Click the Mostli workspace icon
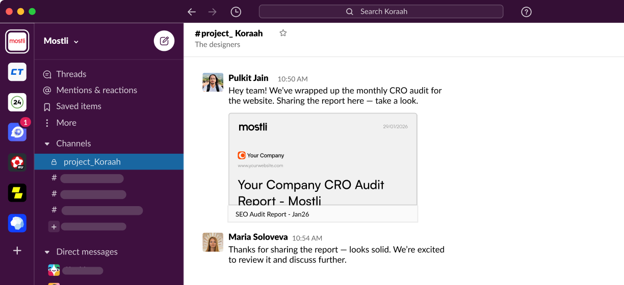624x285 pixels. (17, 41)
